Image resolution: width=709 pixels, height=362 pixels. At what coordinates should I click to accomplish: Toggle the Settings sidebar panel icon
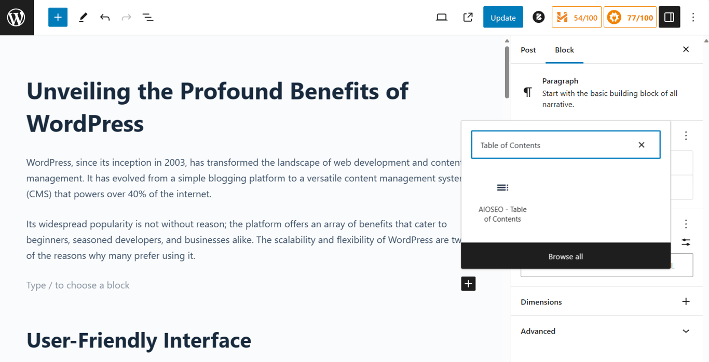[x=669, y=17]
